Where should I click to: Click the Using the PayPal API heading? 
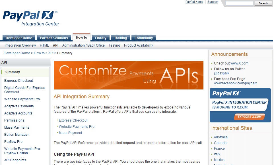click(x=74, y=154)
